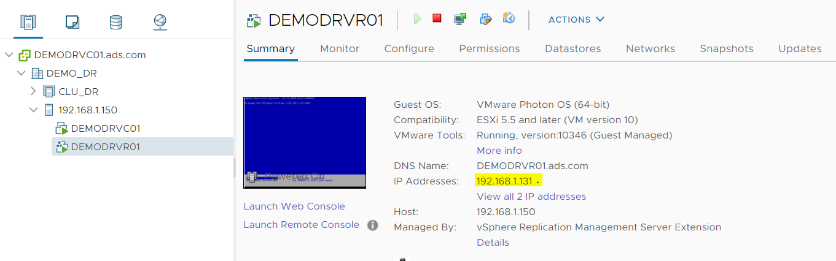Image resolution: width=836 pixels, height=261 pixels.
Task: Click VM icon beside DEMODRVR01 in tree
Action: (x=61, y=147)
